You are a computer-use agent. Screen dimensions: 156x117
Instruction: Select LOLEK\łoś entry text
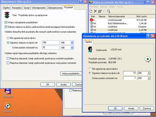click(x=113, y=27)
